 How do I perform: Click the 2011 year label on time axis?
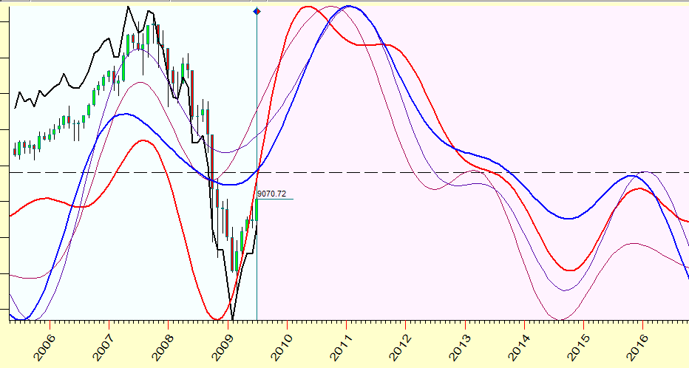[x=341, y=347]
